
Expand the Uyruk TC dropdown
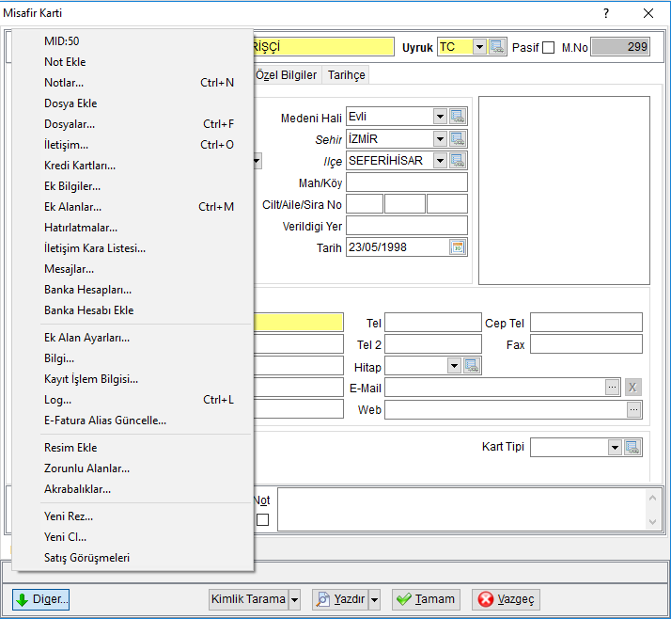click(x=479, y=47)
